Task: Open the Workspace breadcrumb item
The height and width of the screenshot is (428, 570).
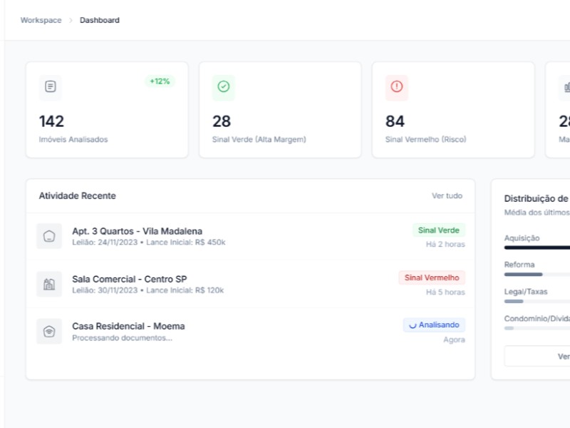Action: pyautogui.click(x=40, y=20)
